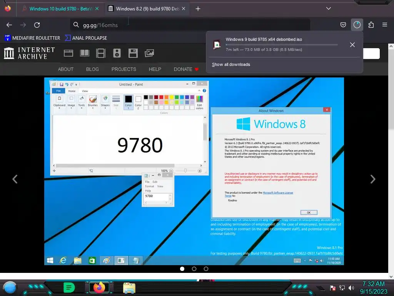Click the search box beside the downloads panel
This screenshot has width=394, height=296.
click(371, 53)
